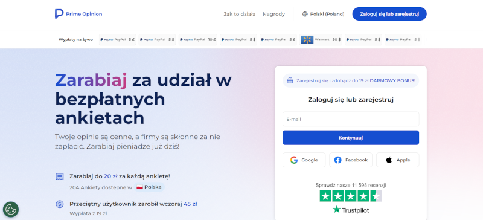Click the Trustpilot five-star rating

pyautogui.click(x=351, y=196)
